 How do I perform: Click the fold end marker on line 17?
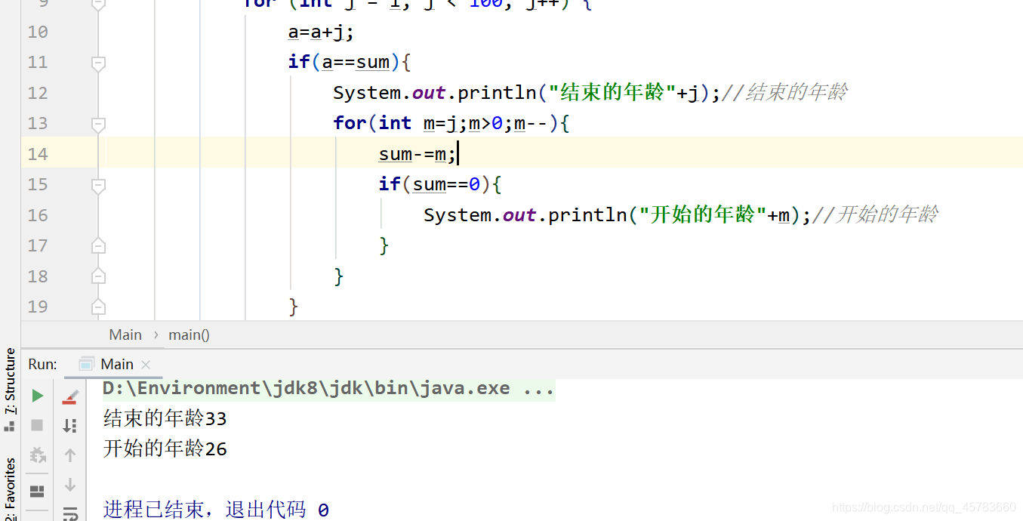click(97, 245)
